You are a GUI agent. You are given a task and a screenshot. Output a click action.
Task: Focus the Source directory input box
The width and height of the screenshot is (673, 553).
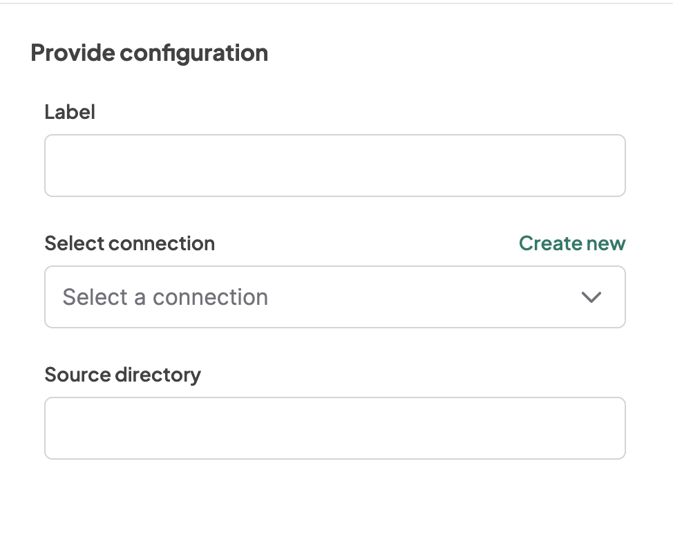click(334, 429)
